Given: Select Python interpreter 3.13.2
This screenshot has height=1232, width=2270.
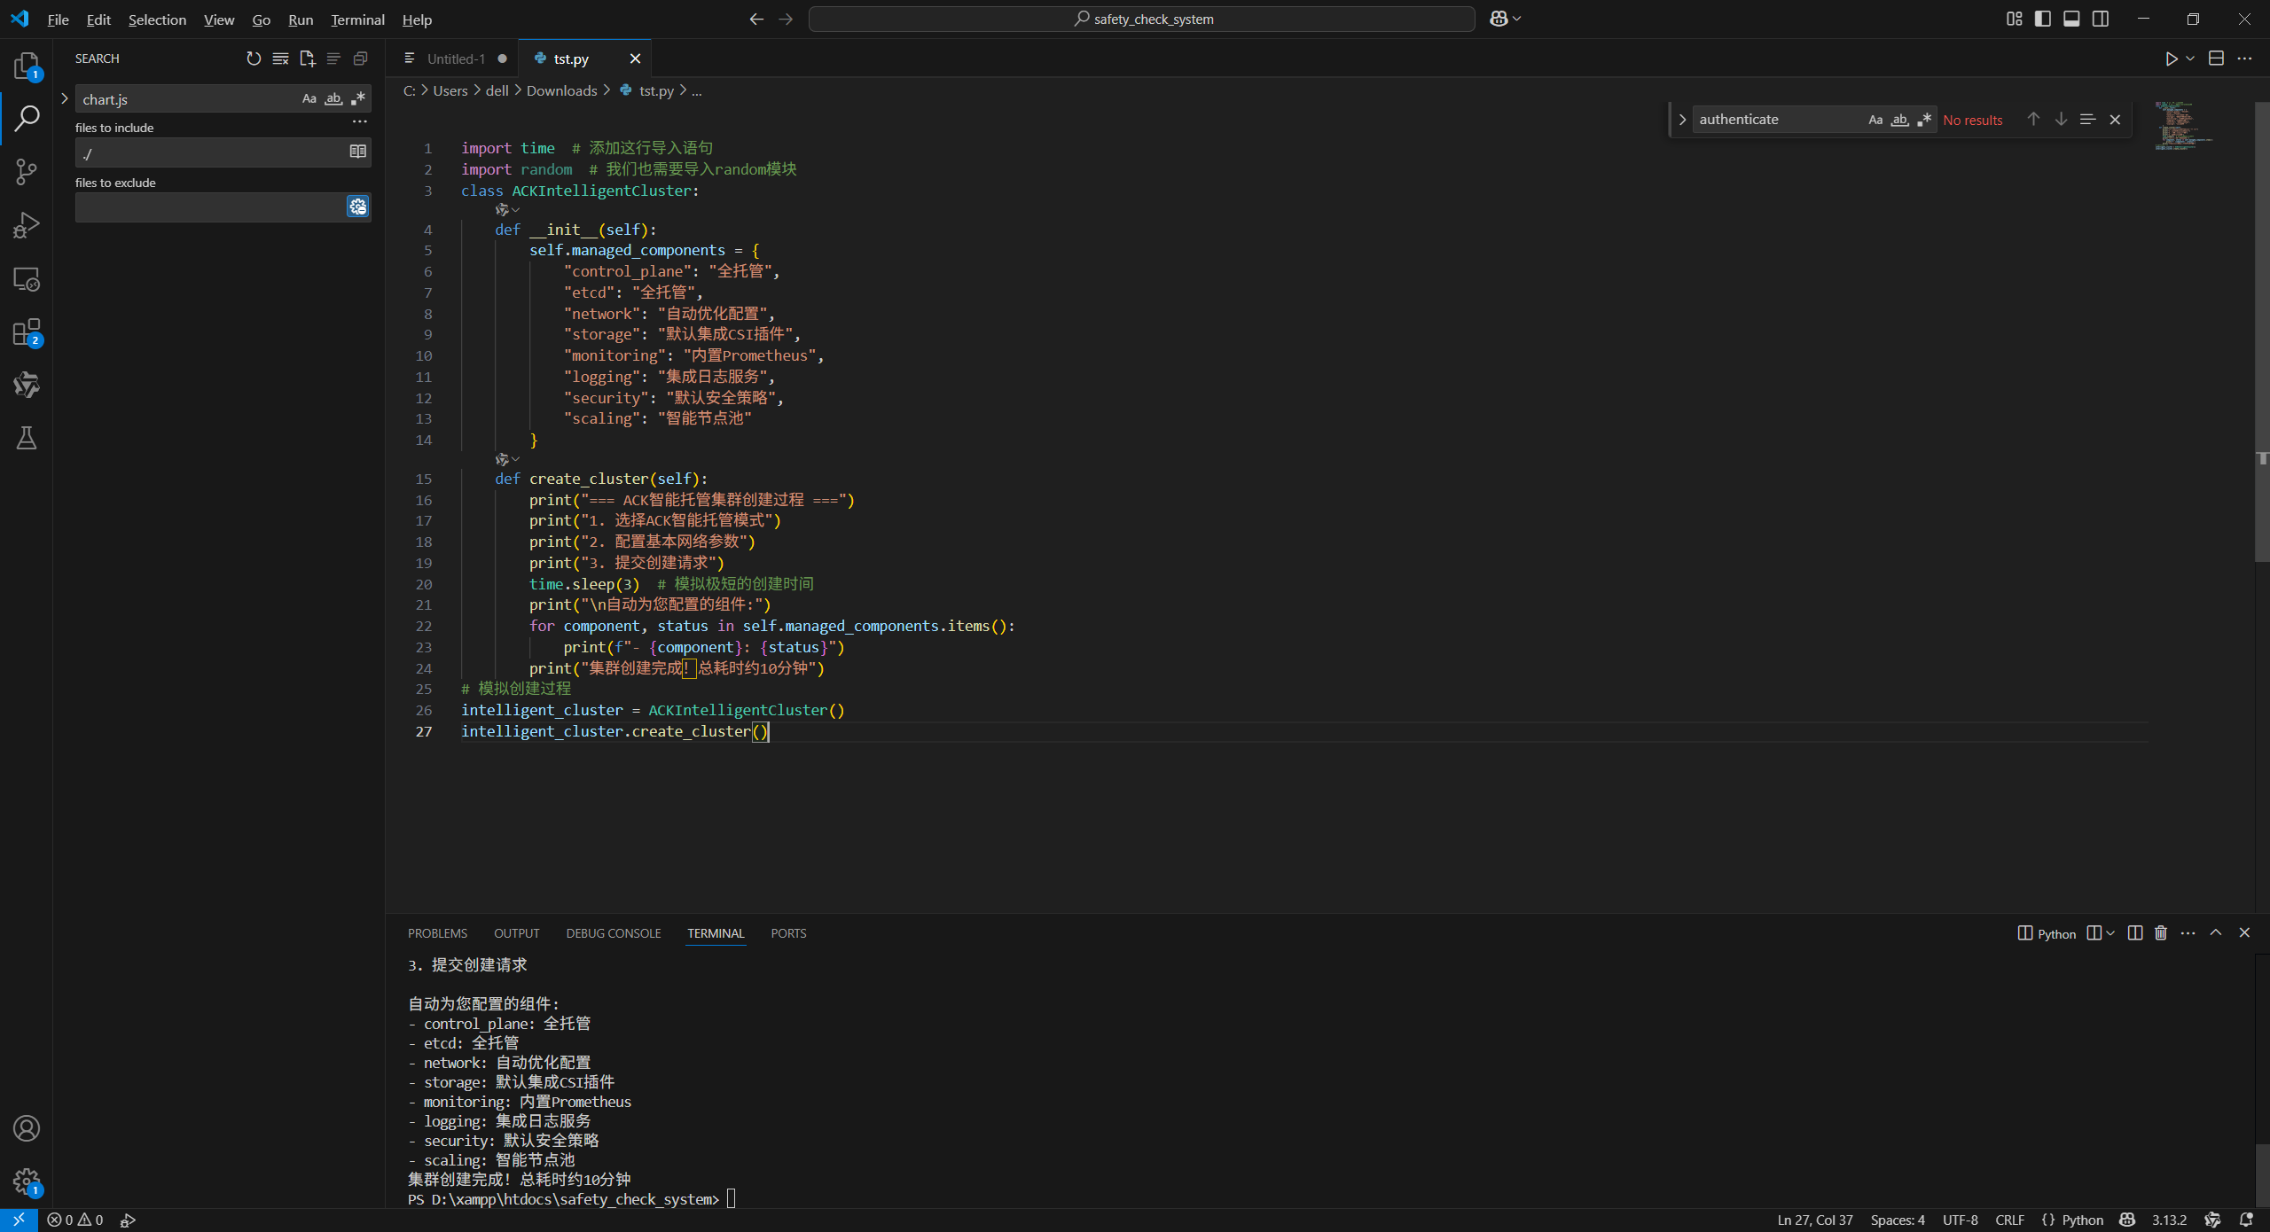Looking at the screenshot, I should (x=2169, y=1220).
